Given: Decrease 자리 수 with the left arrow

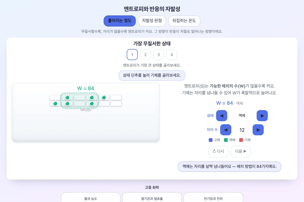Looking at the screenshot, I should pyautogui.click(x=226, y=130).
